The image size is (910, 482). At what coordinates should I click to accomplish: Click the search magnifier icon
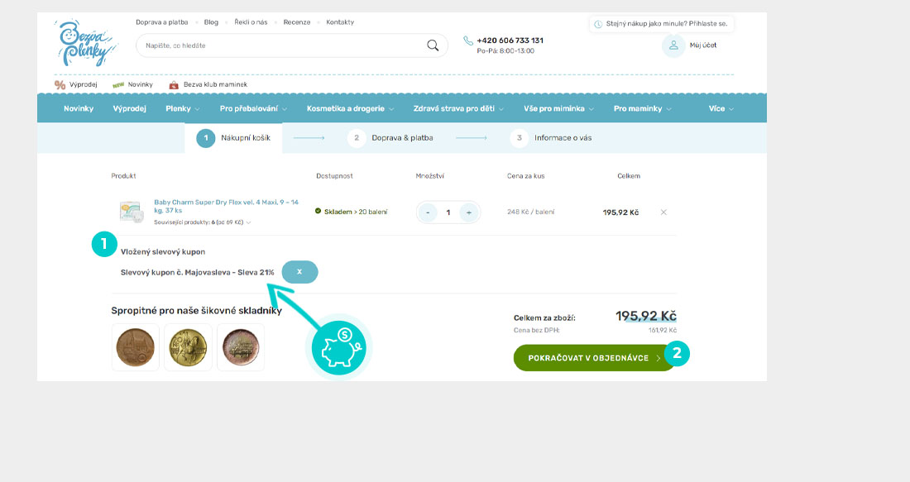click(x=433, y=45)
